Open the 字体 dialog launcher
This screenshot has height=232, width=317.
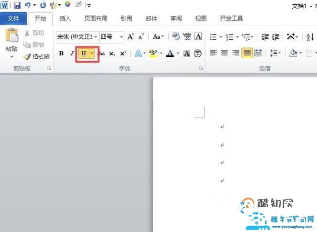coord(201,68)
